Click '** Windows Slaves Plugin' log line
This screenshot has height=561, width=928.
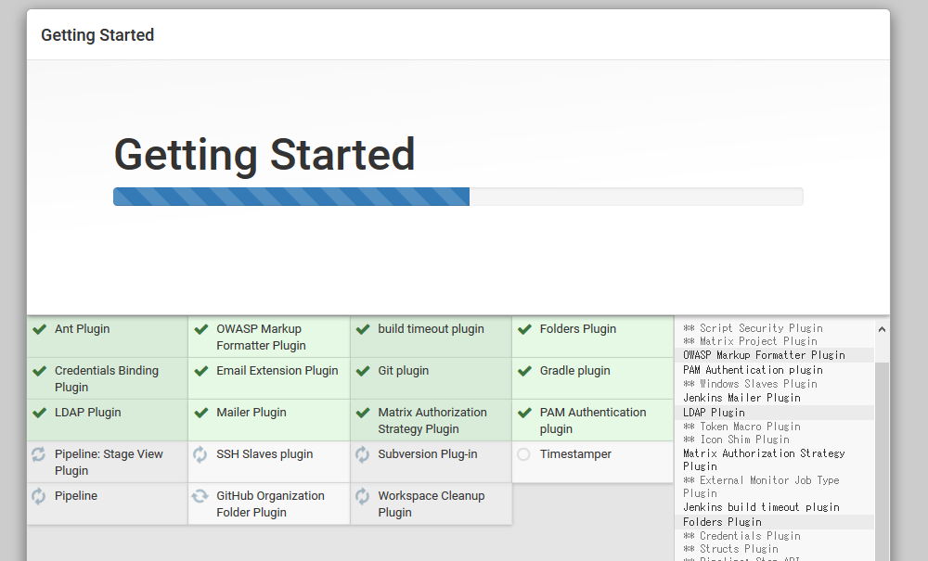(750, 384)
